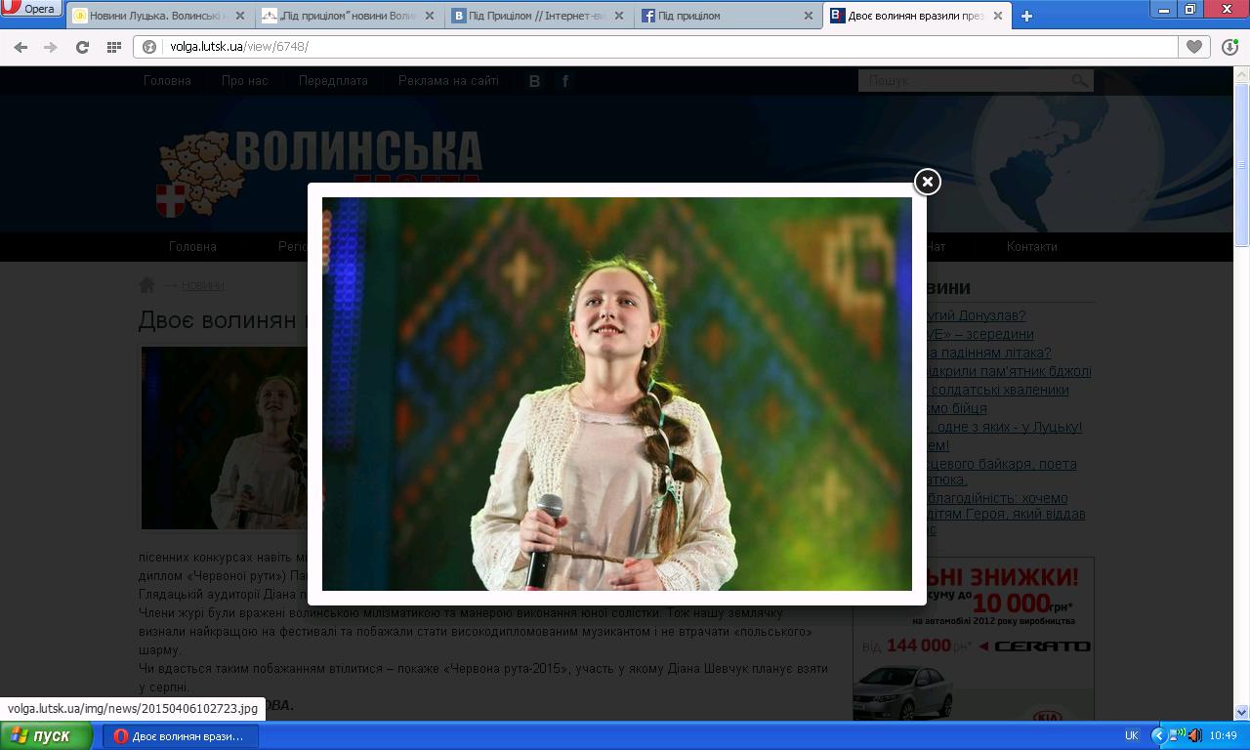Close the '„Під прицілом" новини' tab
Image resolution: width=1250 pixels, height=750 pixels.
(432, 16)
